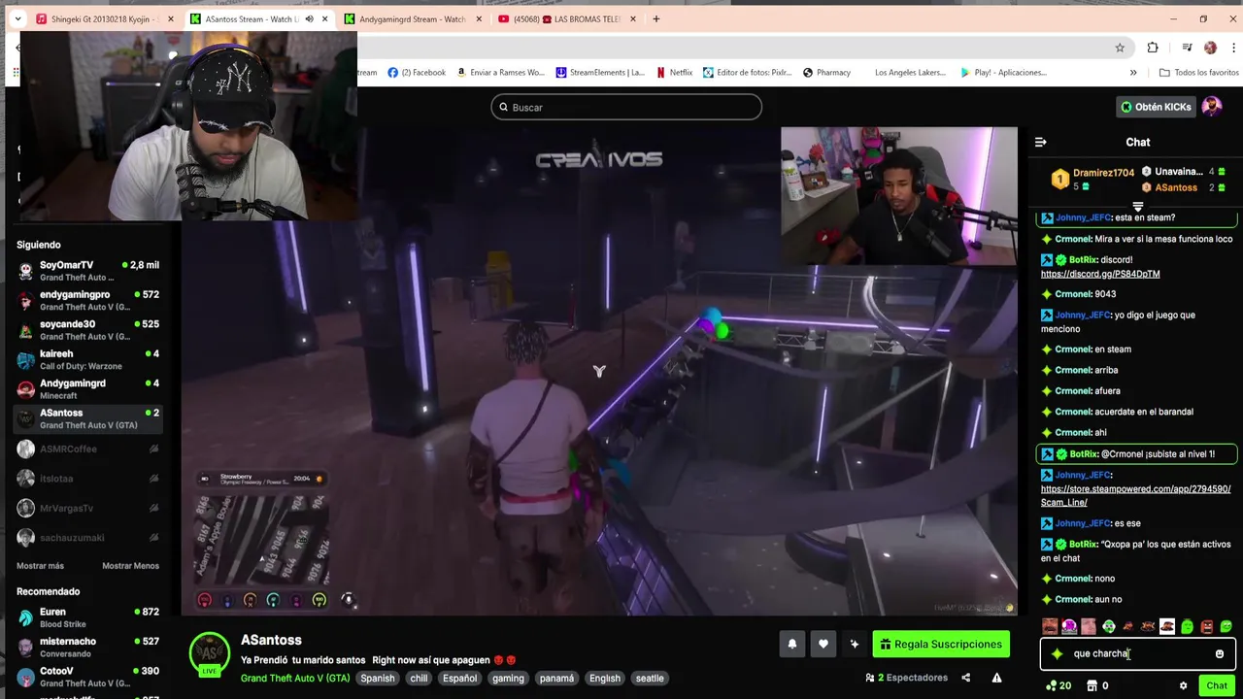Click the 2 Espectadores viewer count
Viewport: 1243px width, 699px height.
click(x=906, y=678)
